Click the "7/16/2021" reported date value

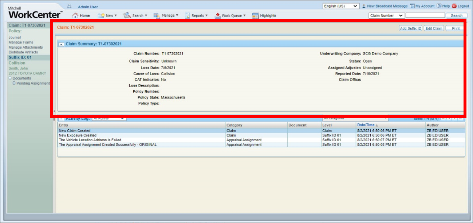pyautogui.click(x=371, y=74)
